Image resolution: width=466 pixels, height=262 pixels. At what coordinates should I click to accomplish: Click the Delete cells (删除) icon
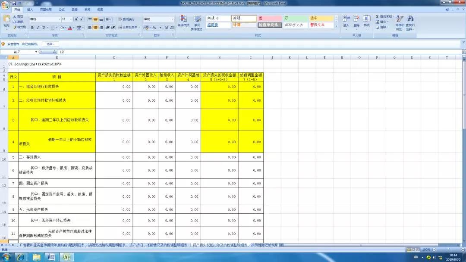tap(356, 22)
